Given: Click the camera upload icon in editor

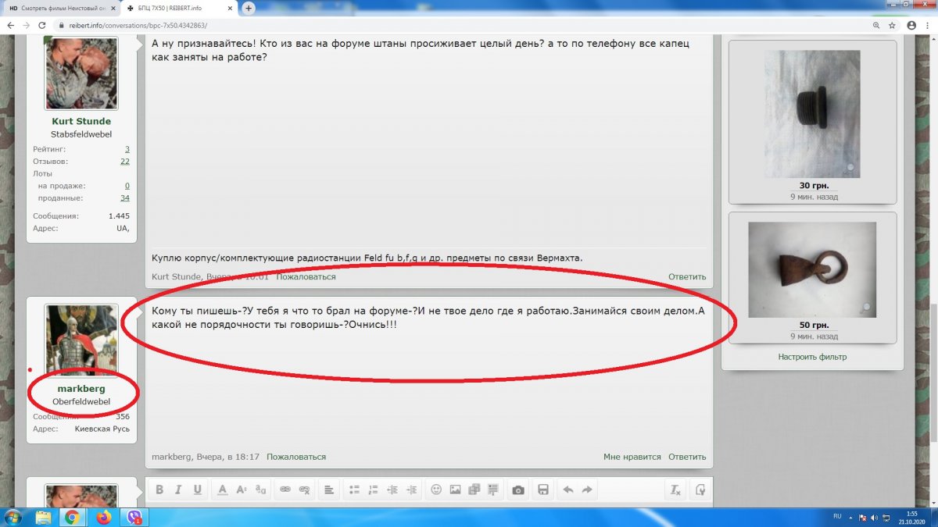Looking at the screenshot, I should tap(517, 490).
